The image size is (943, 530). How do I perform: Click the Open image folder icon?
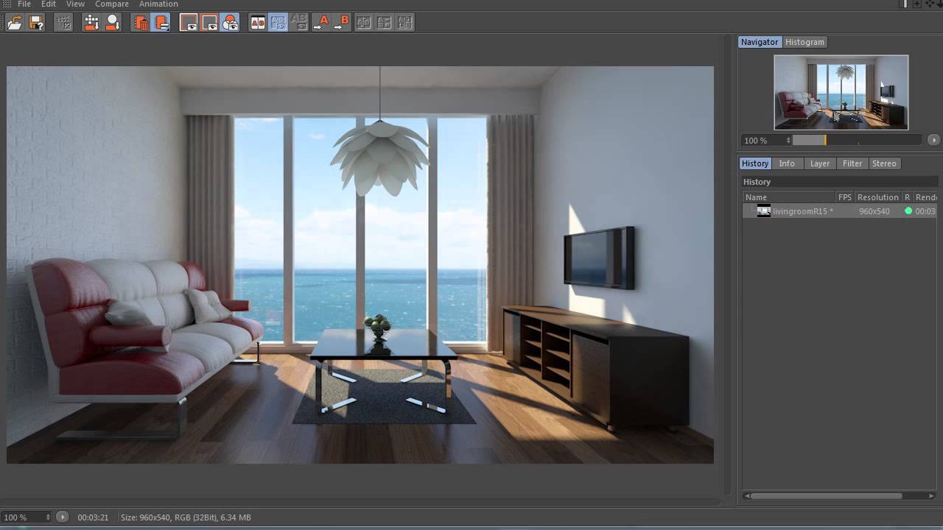(x=15, y=23)
